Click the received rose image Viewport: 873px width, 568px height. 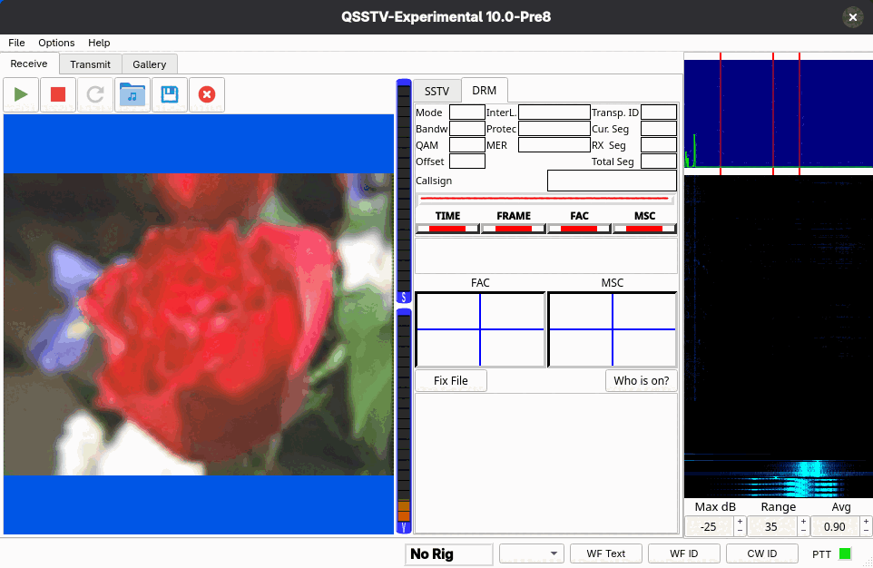pos(198,324)
